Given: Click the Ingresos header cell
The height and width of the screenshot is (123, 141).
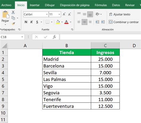Looking at the screenshot, I should [x=105, y=52].
